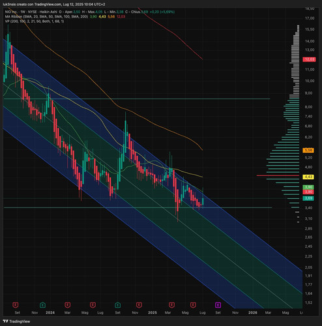Select the earnings marker above Nov 2024
The image size is (322, 326).
click(139, 305)
